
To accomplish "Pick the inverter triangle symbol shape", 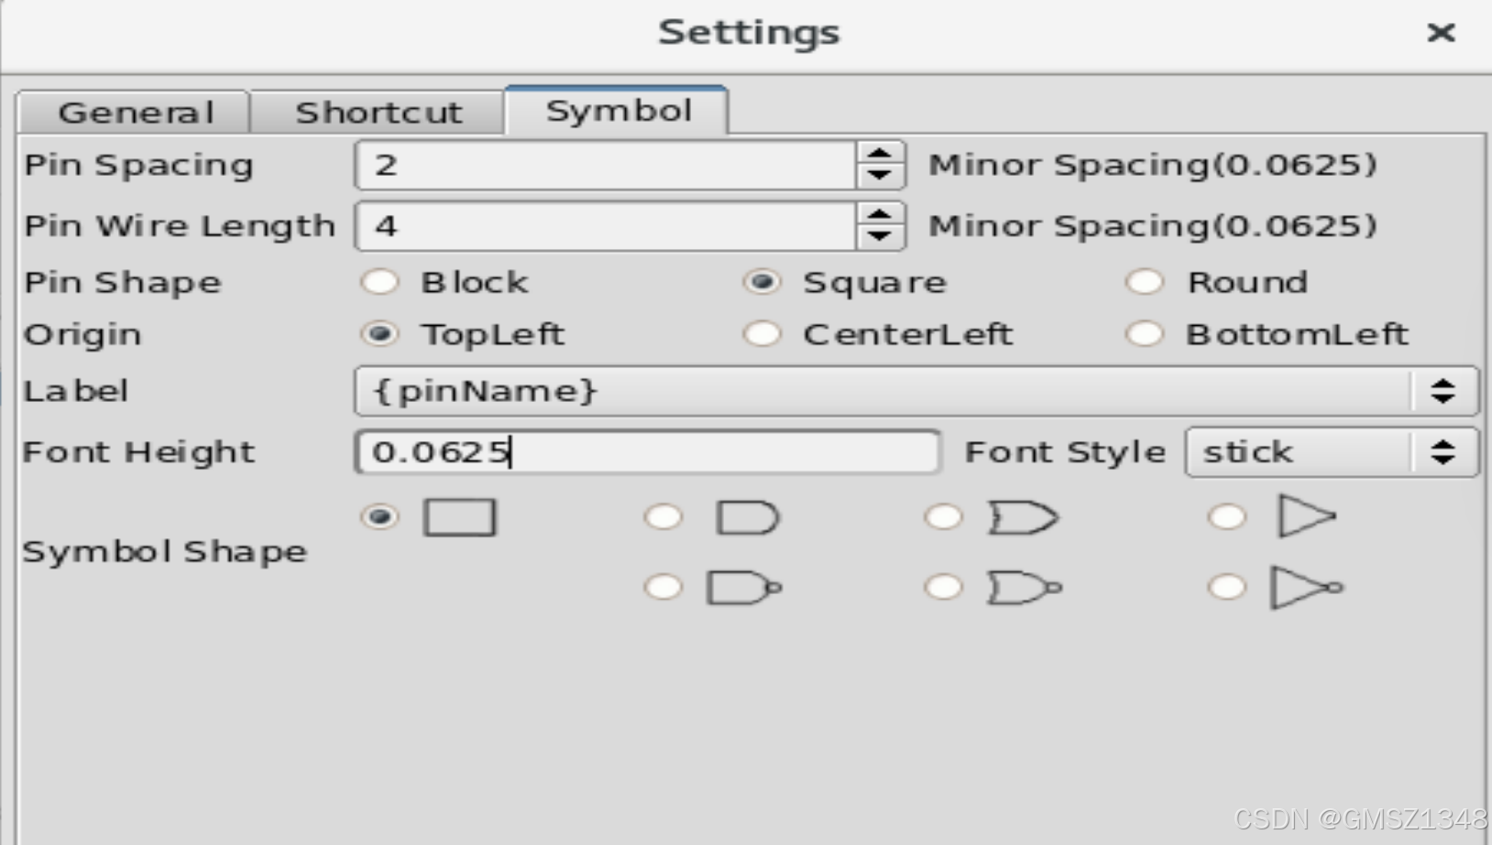I will (1227, 587).
